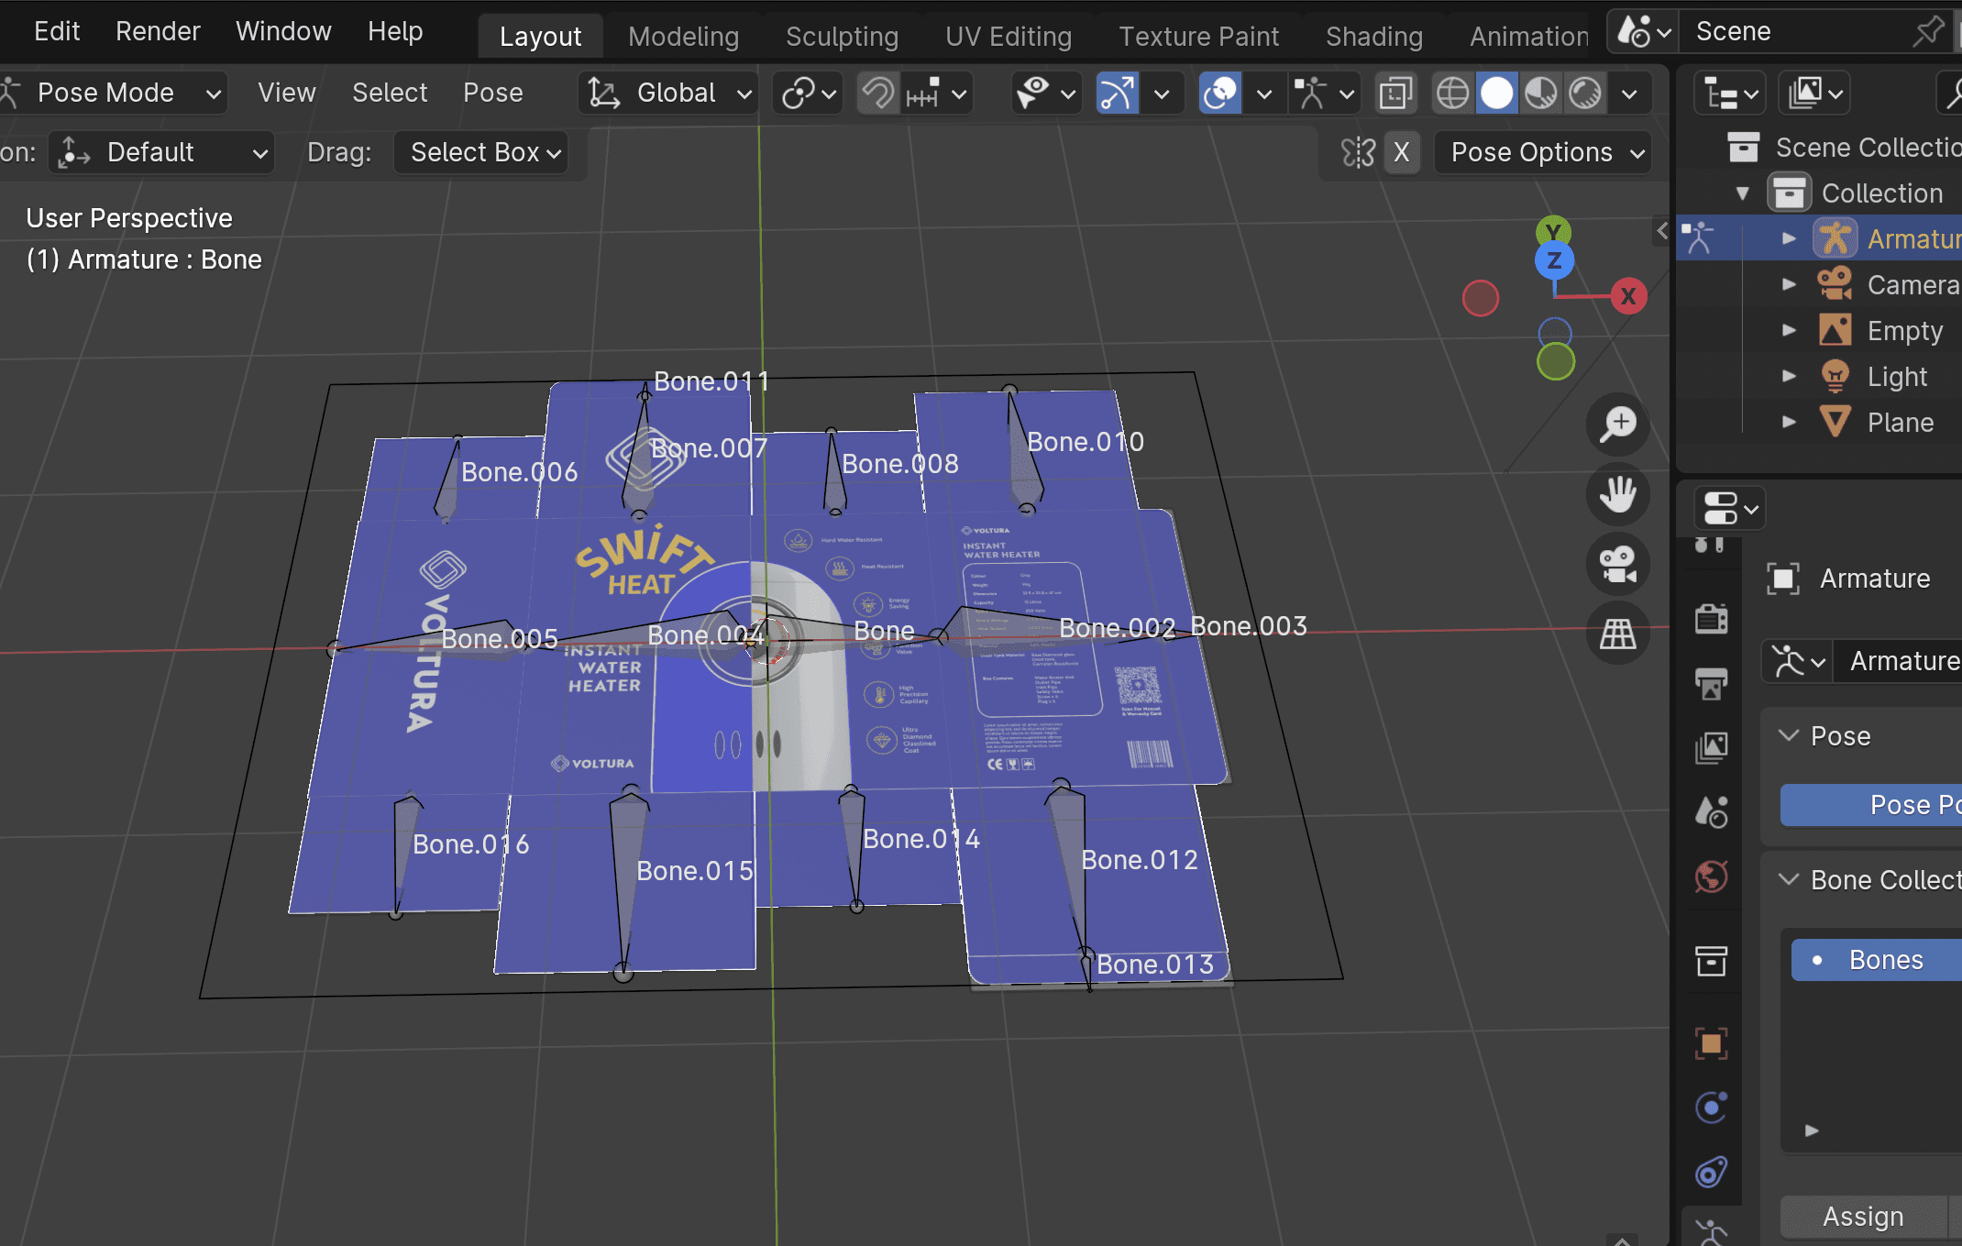Open Pose Mode dropdown
This screenshot has width=1962, height=1246.
[x=115, y=94]
